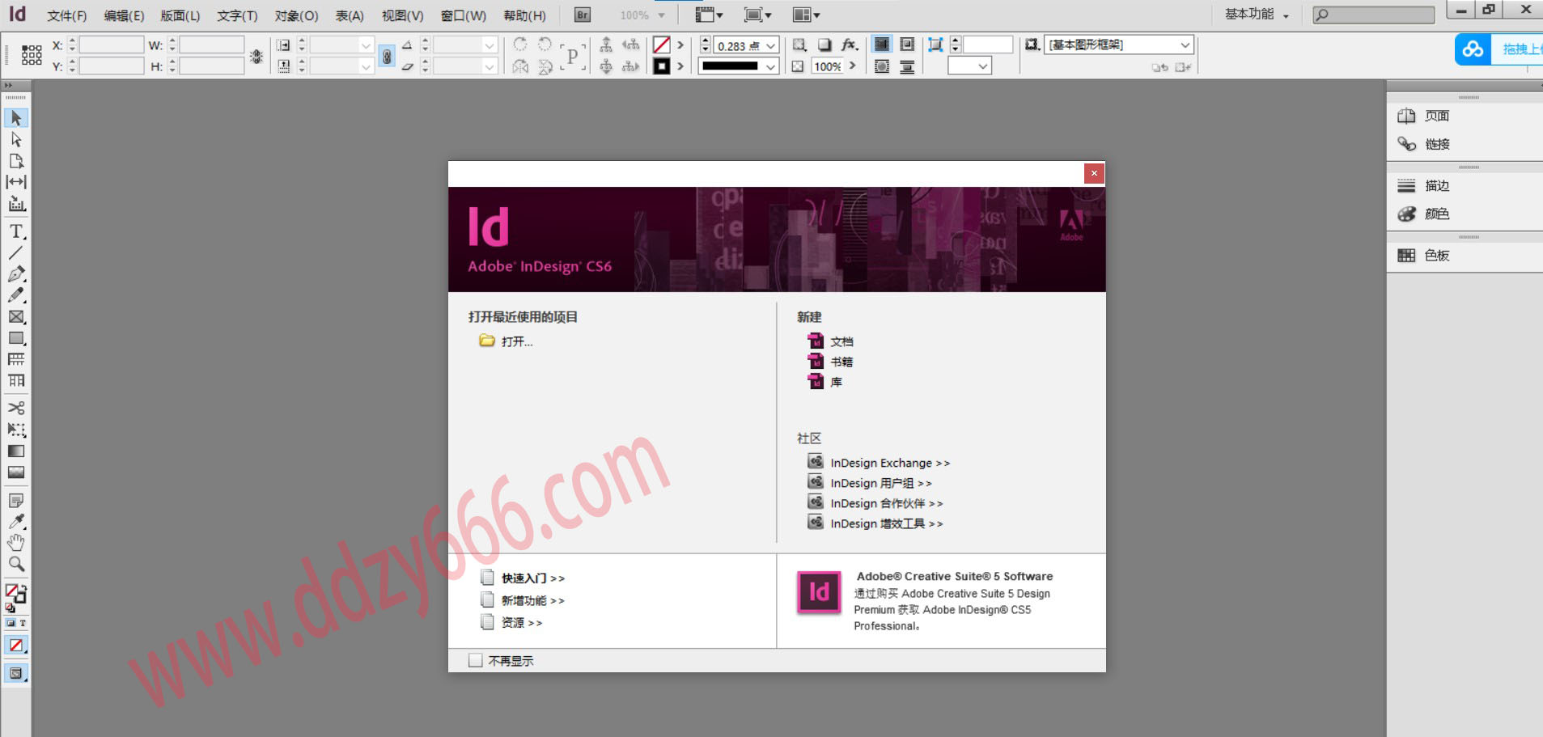1543x737 pixels.
Task: Open the 文字(T) menu
Action: (x=237, y=15)
